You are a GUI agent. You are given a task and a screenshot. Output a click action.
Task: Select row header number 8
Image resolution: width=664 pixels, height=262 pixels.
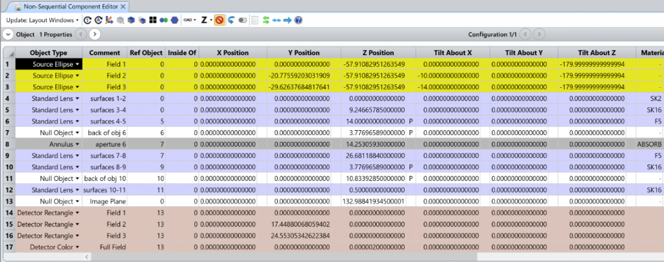click(x=9, y=144)
